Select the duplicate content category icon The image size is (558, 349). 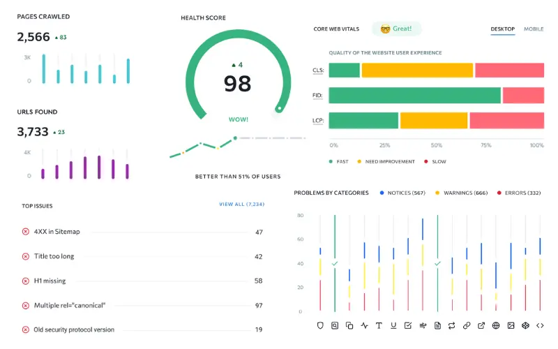[349, 325]
